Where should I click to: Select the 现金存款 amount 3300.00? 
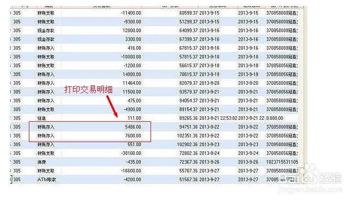[x=133, y=39]
